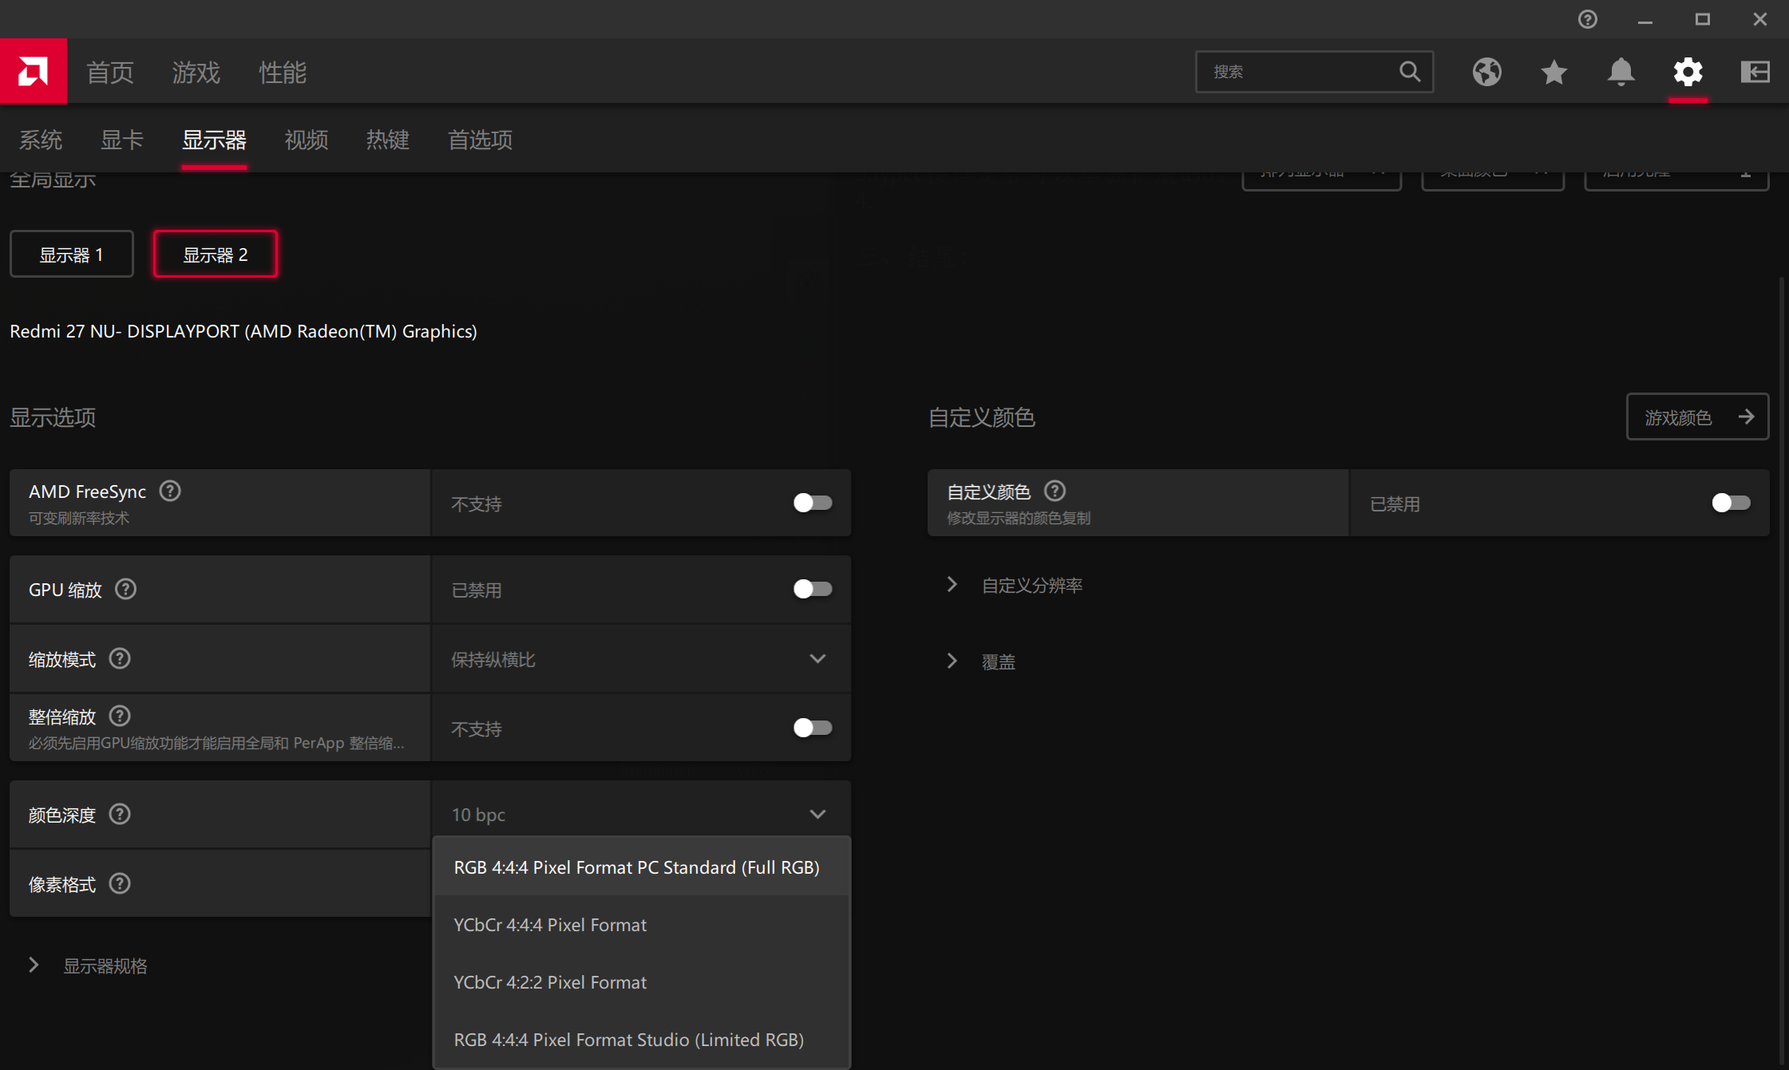Enable GPU 缩放 switch
The width and height of the screenshot is (1789, 1070).
coord(813,589)
